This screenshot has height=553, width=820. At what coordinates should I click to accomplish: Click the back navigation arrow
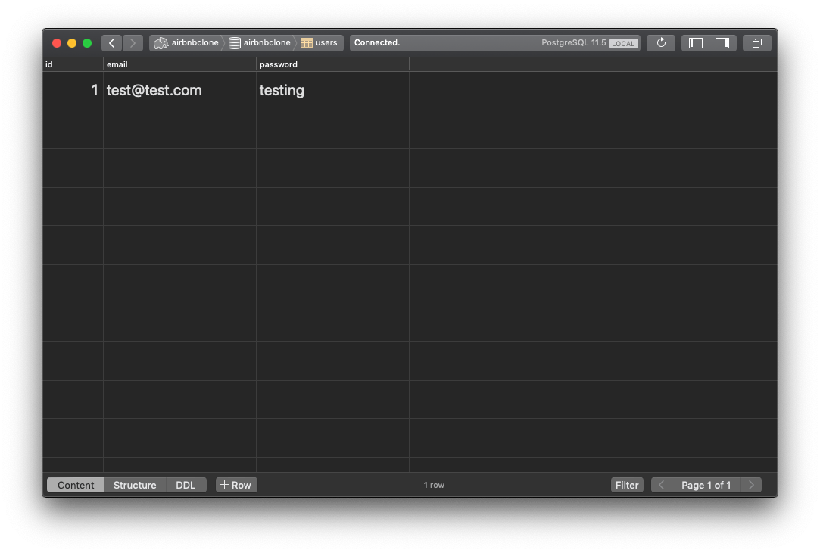[112, 43]
